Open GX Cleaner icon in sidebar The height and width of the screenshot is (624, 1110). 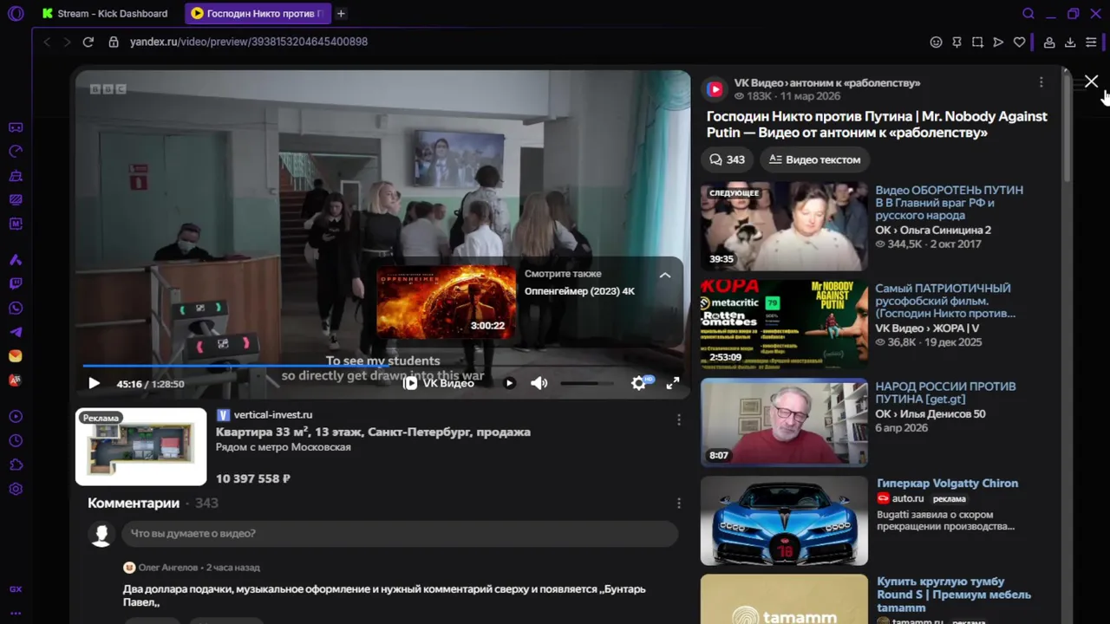pyautogui.click(x=16, y=175)
